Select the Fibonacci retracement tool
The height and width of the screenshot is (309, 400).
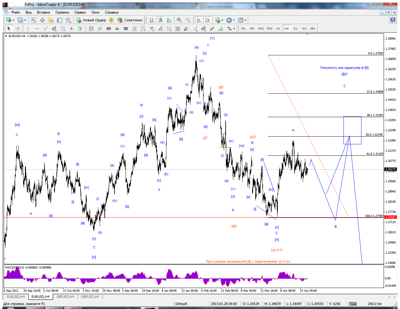pyautogui.click(x=63, y=28)
